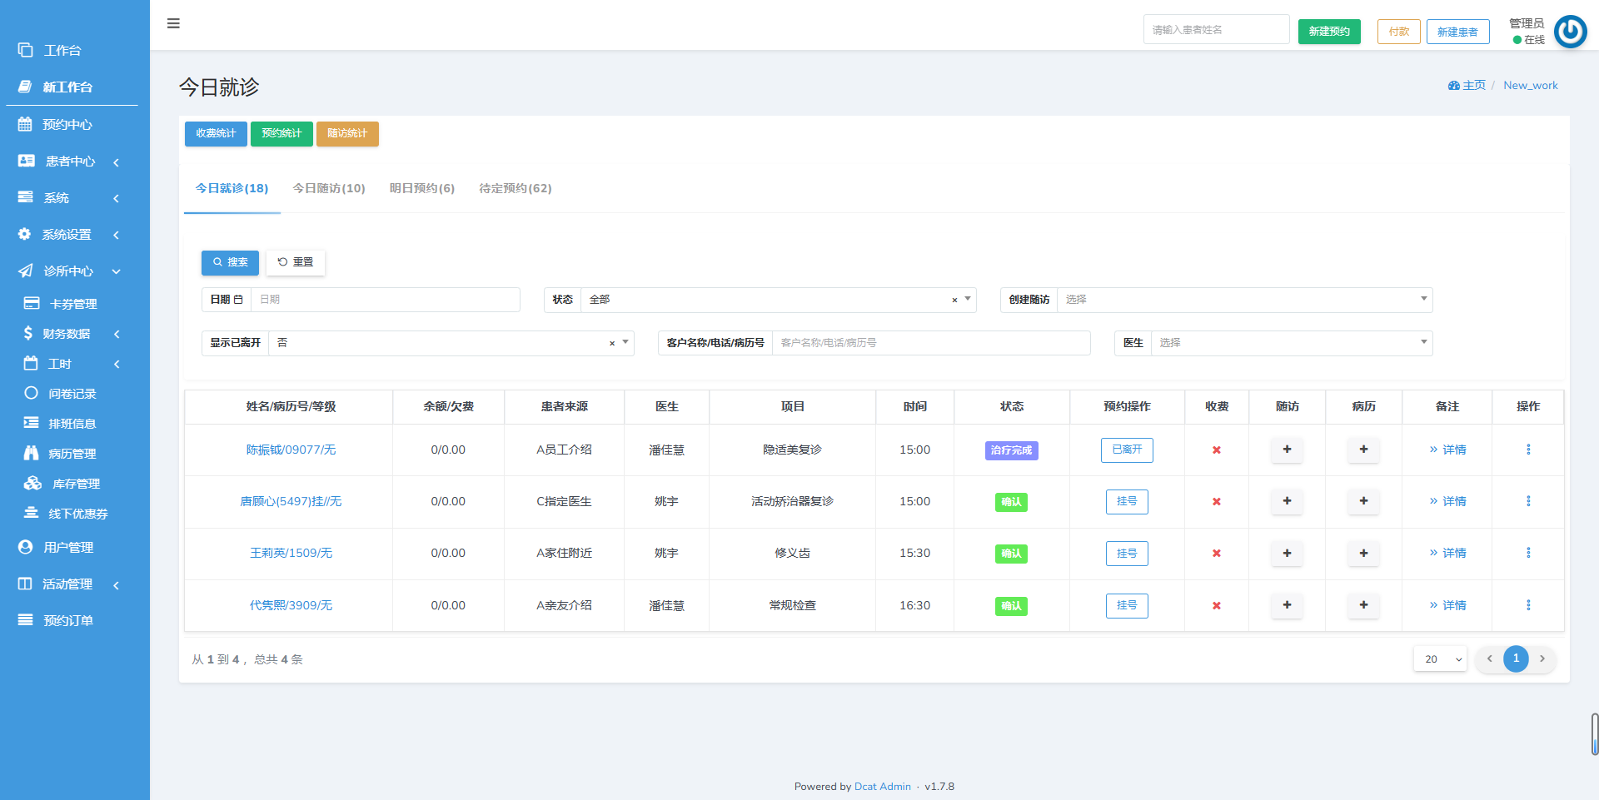The width and height of the screenshot is (1599, 800).
Task: Switch to 明日预约(6) tab
Action: 422,188
